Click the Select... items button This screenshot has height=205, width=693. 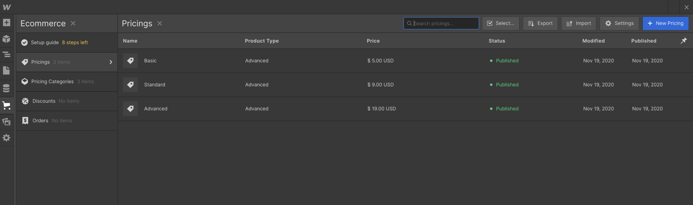pos(500,23)
